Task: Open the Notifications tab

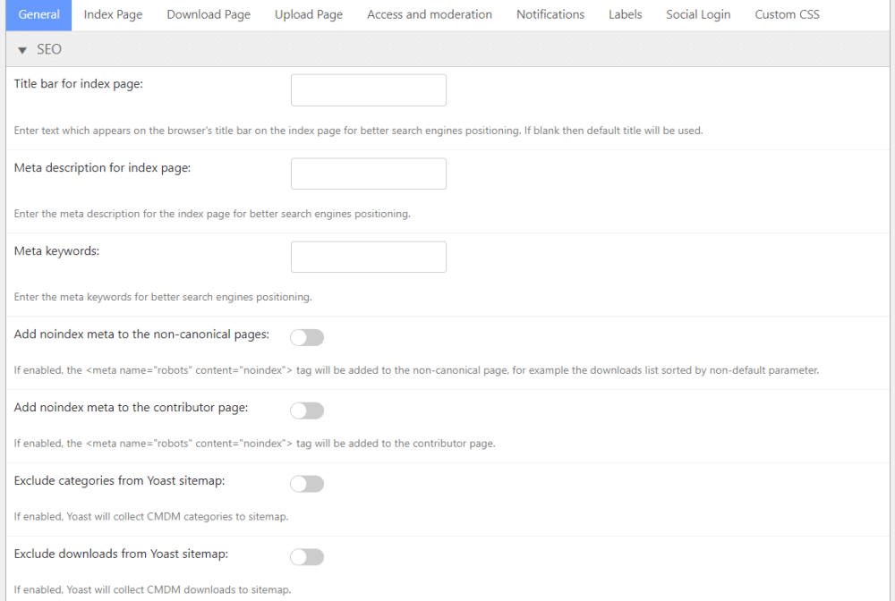Action: [x=550, y=14]
